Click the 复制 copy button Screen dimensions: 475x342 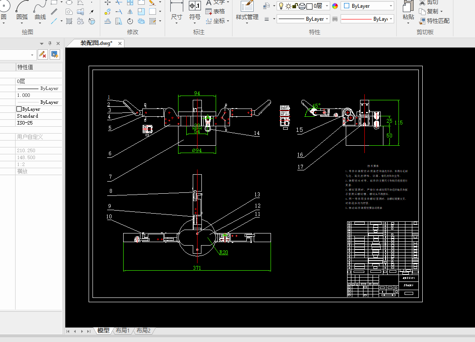(431, 11)
